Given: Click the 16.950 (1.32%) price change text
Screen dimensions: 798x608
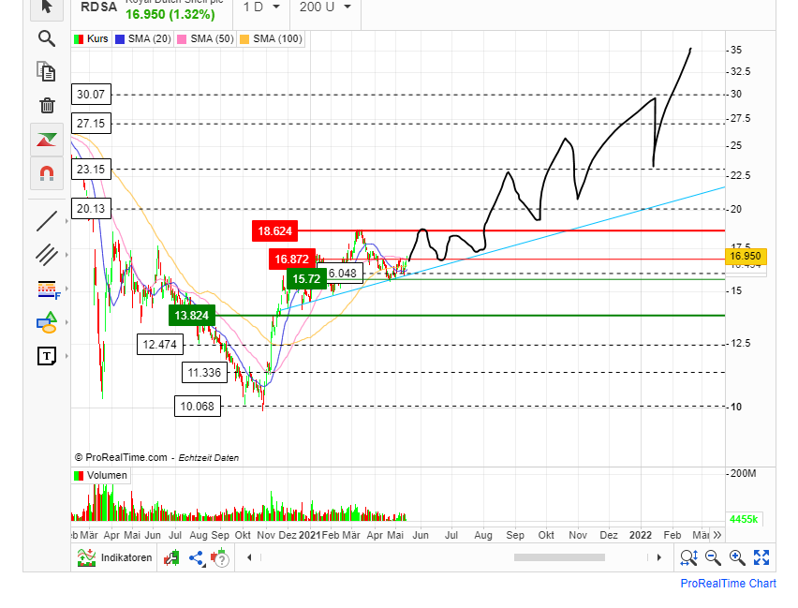Looking at the screenshot, I should (x=170, y=15).
